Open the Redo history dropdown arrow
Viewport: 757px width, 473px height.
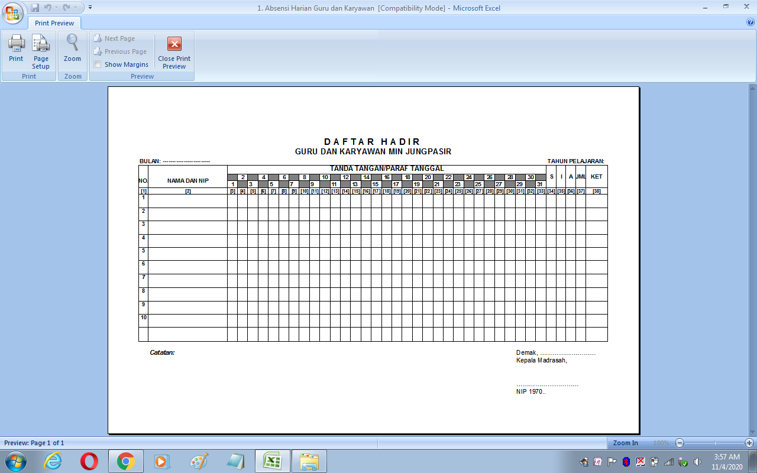coord(75,8)
